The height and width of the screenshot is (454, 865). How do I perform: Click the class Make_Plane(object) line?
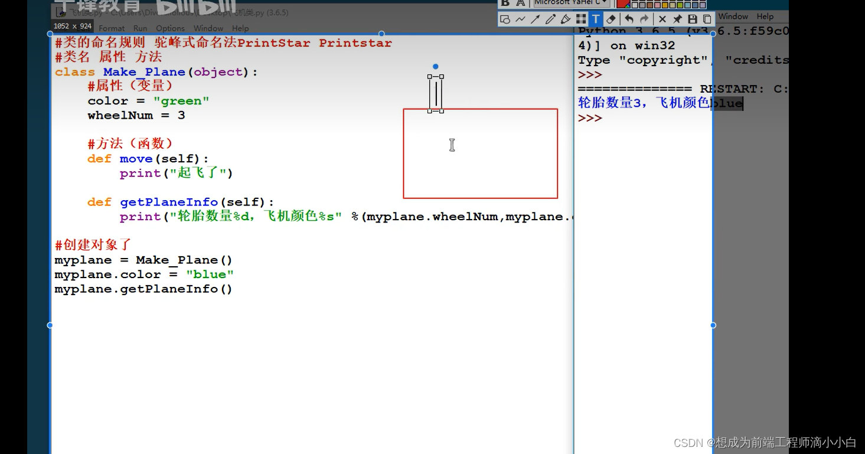pyautogui.click(x=156, y=72)
